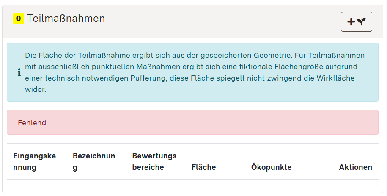This screenshot has width=387, height=196.
Task: Click the Ökopunkte column header
Action: click(x=271, y=167)
